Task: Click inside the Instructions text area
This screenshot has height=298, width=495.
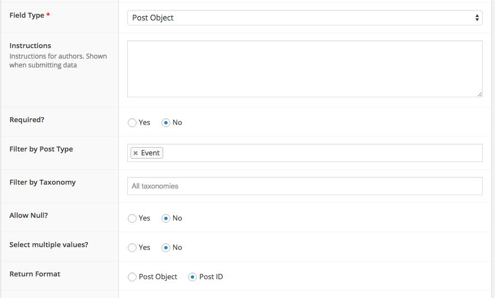Action: click(304, 69)
